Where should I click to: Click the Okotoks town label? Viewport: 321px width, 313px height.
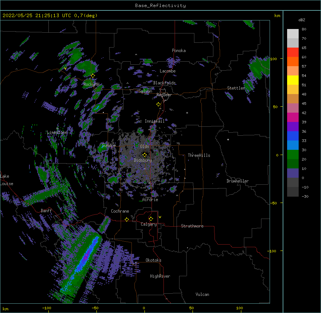click(x=153, y=260)
